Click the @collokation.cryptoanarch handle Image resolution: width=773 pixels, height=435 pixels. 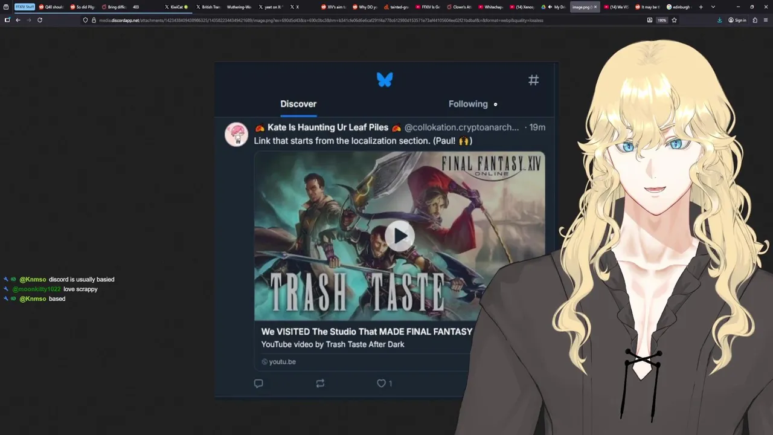click(x=461, y=127)
